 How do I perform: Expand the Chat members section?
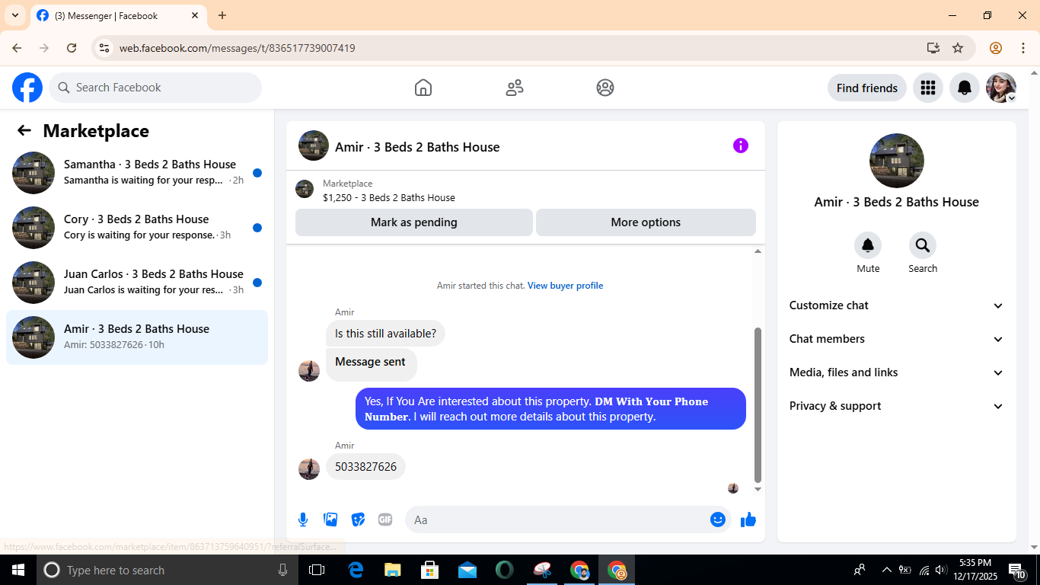pyautogui.click(x=897, y=339)
